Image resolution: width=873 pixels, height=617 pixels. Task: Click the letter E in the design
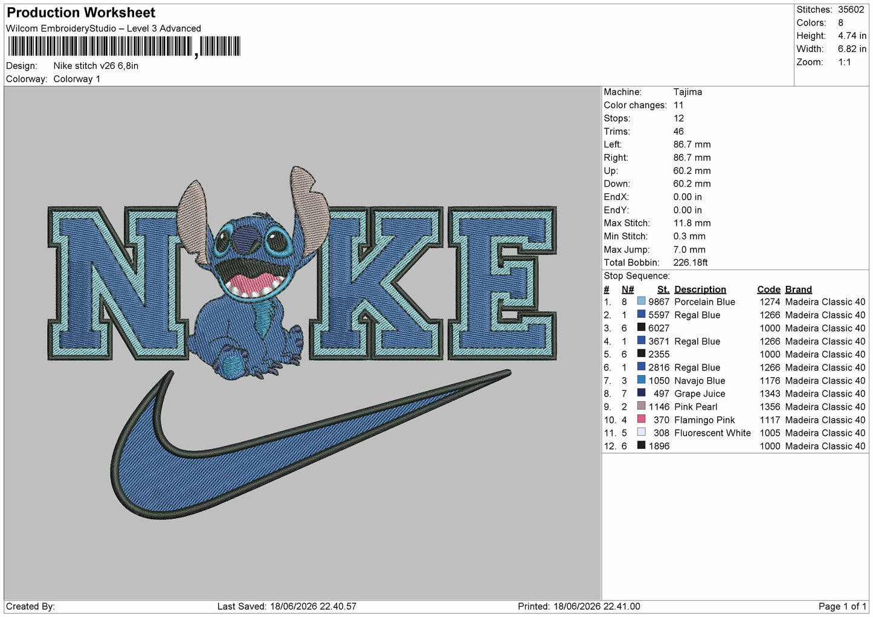point(502,283)
